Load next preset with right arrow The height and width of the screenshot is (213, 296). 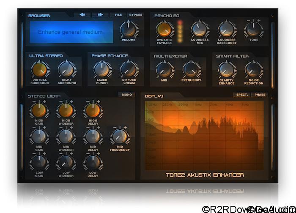[x=100, y=15]
